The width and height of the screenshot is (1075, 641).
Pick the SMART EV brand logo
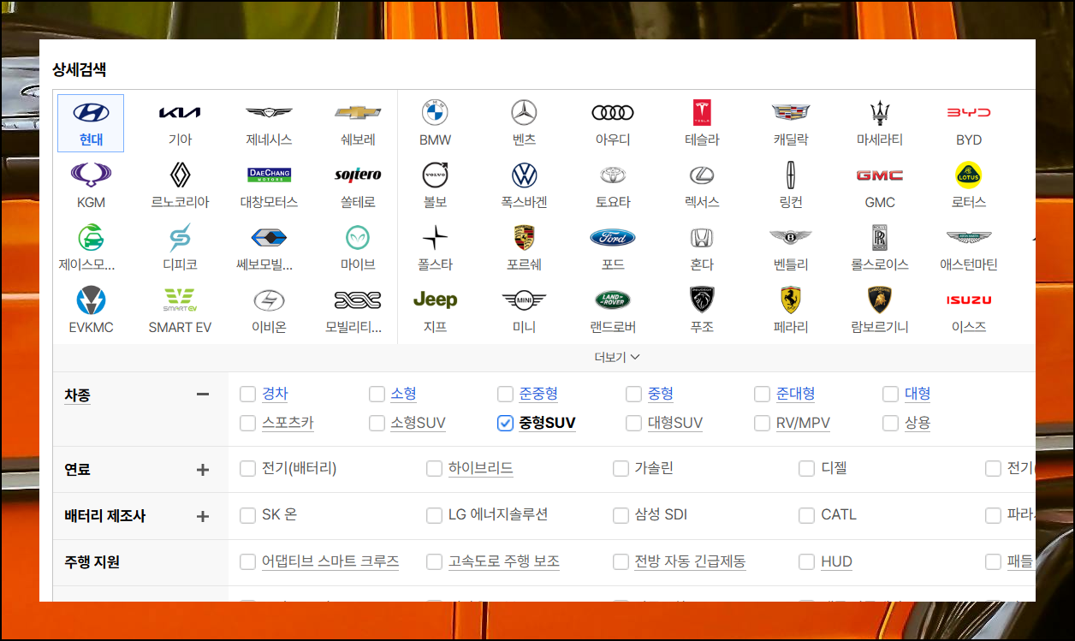pos(180,300)
